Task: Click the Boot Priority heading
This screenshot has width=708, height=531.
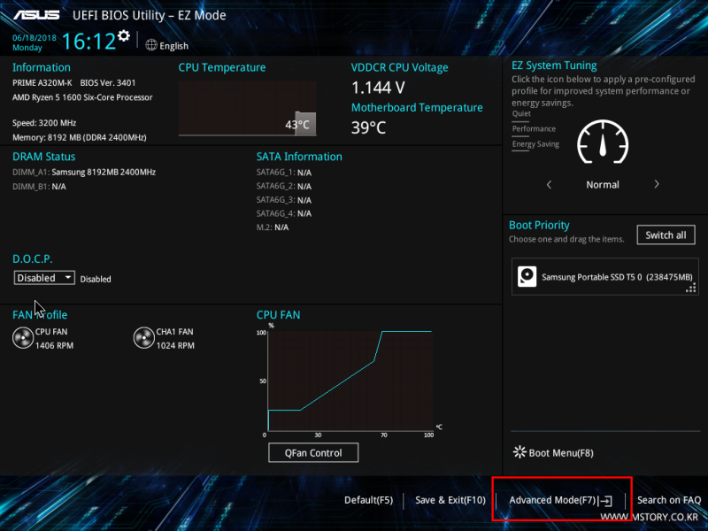Action: click(539, 226)
